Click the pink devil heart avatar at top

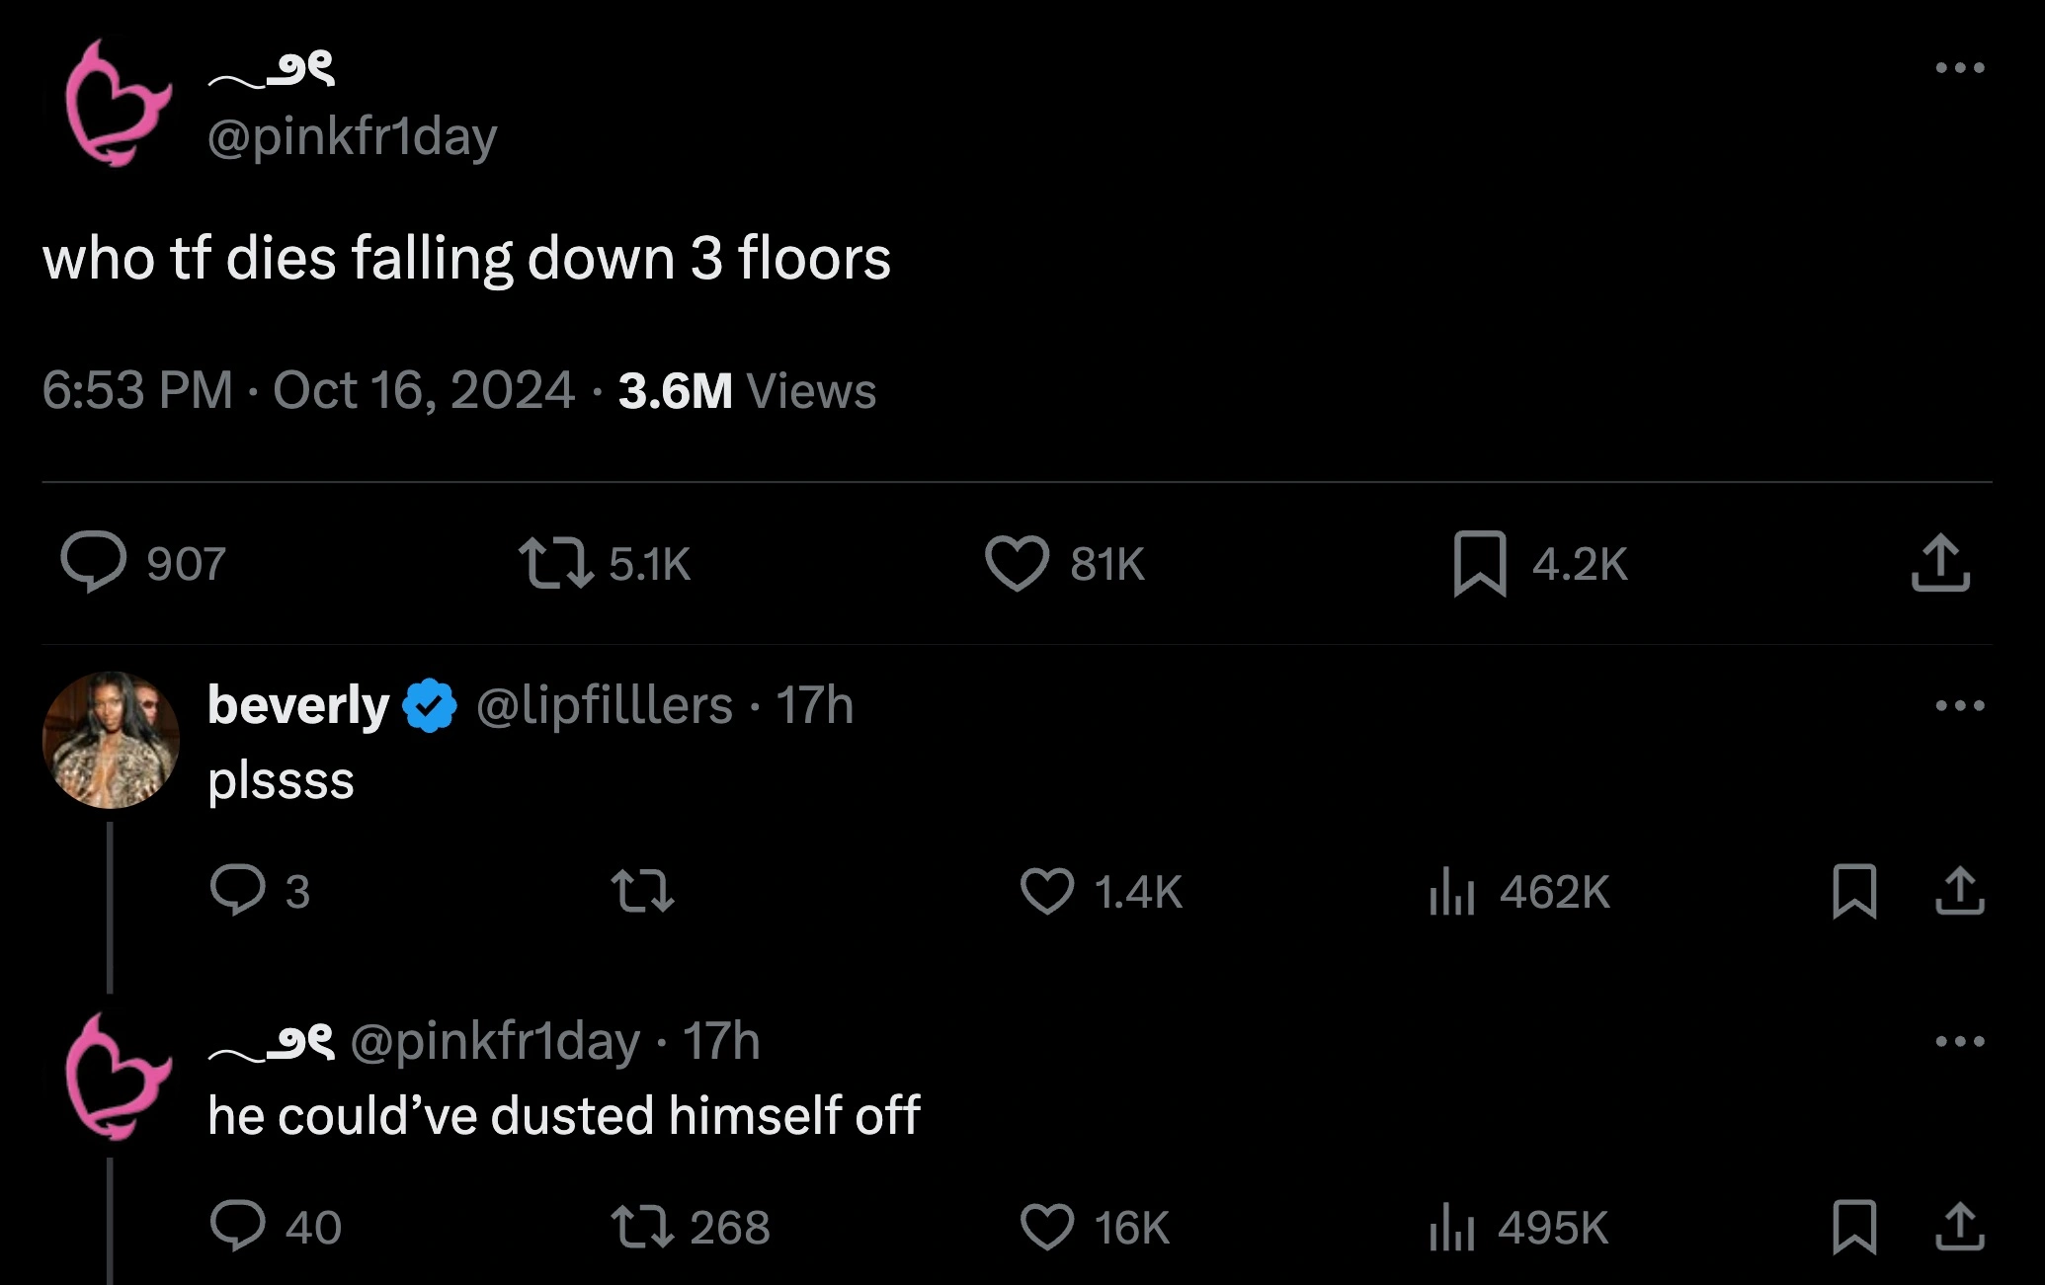click(x=117, y=103)
